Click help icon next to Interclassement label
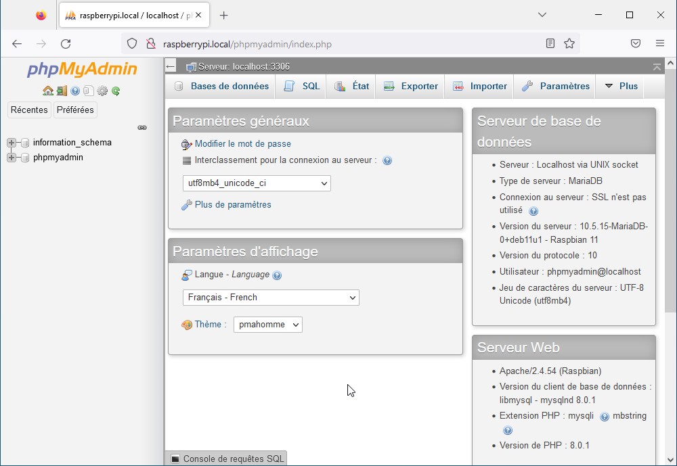Screen dimensions: 677x466 coord(387,160)
